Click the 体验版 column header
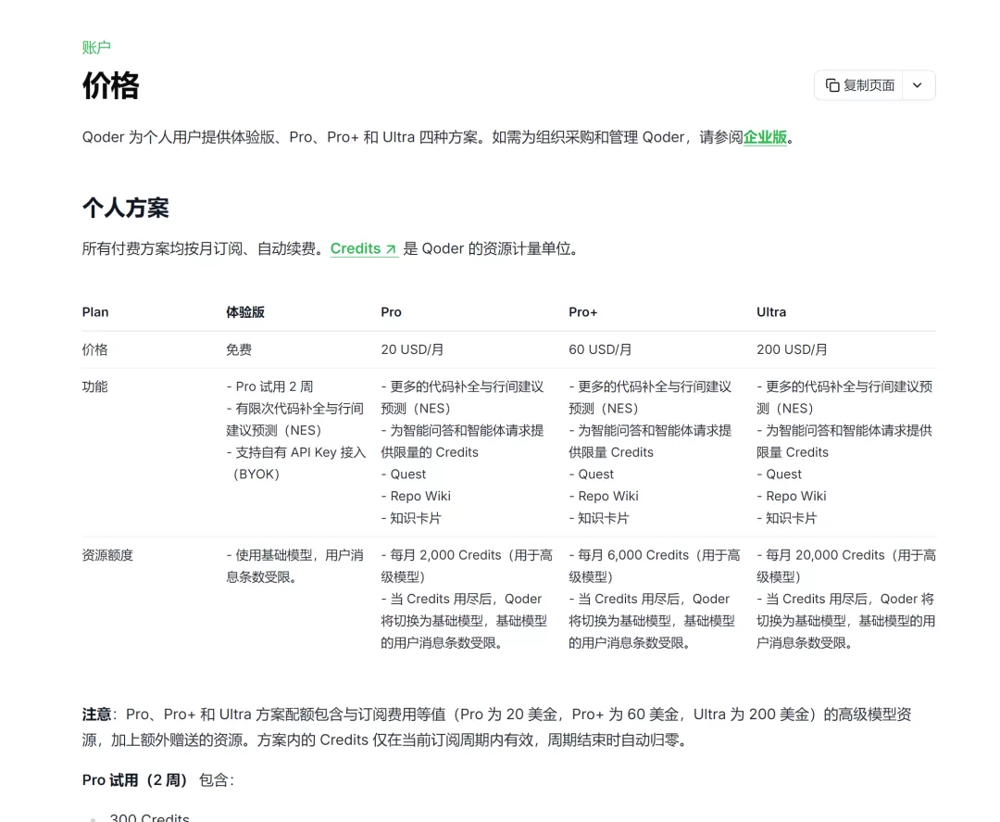The image size is (1000, 822). [x=244, y=312]
